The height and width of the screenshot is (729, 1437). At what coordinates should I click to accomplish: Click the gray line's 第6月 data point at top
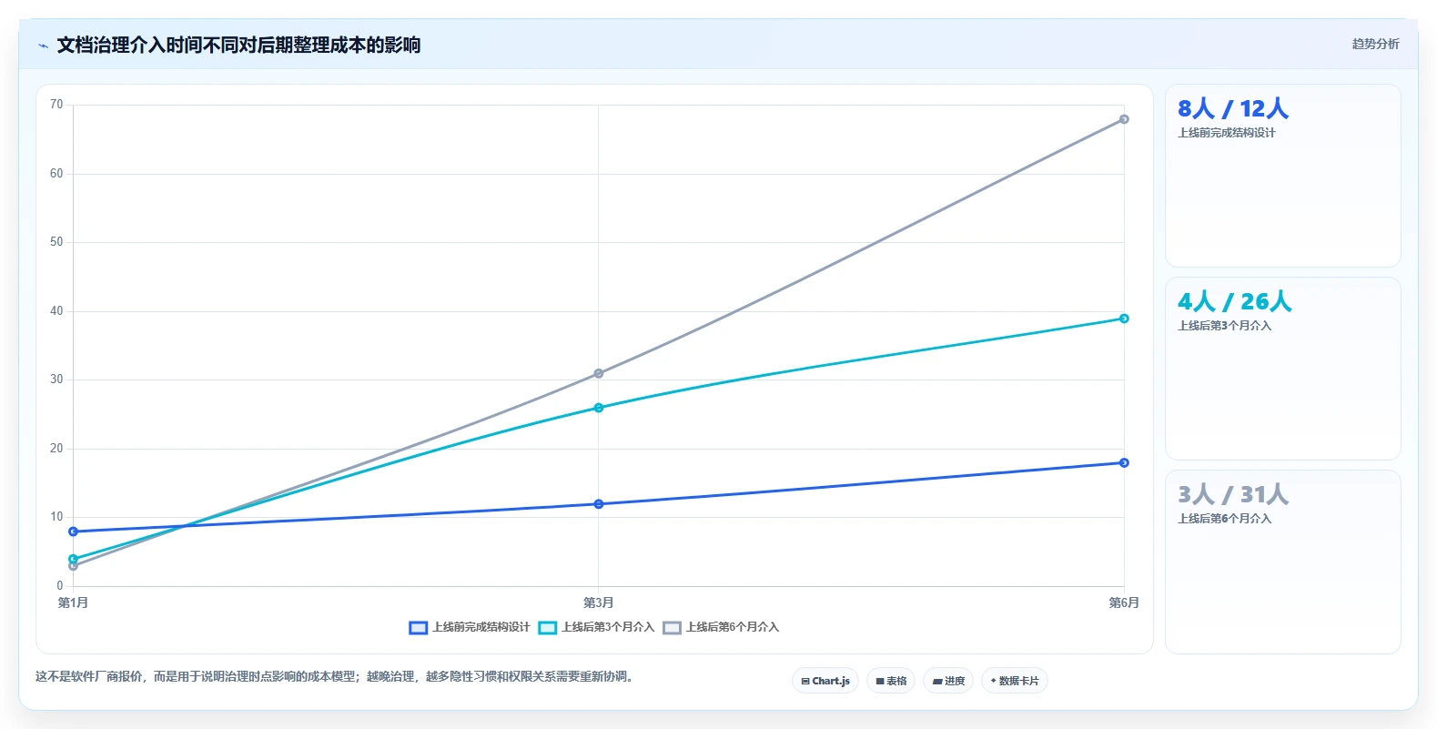click(1124, 119)
